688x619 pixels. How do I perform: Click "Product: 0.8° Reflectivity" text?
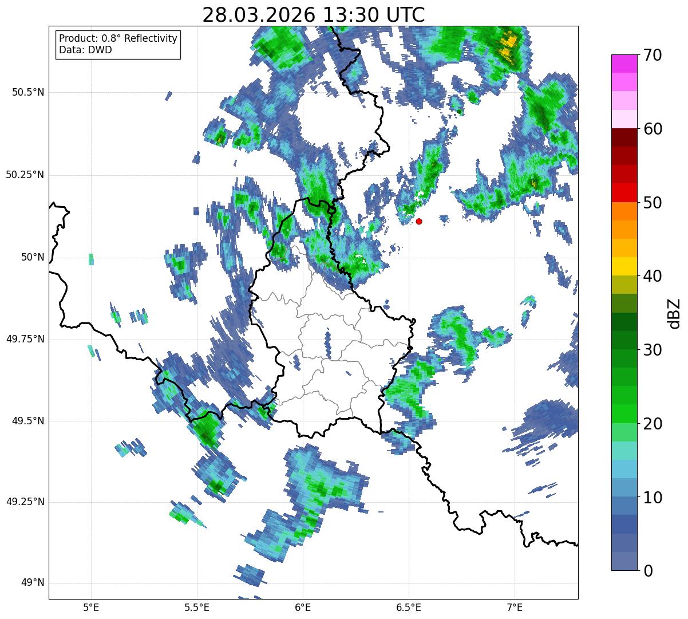pos(118,38)
